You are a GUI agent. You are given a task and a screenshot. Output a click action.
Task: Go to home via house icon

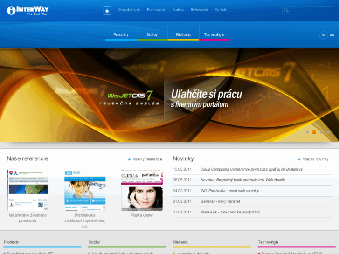click(x=107, y=11)
